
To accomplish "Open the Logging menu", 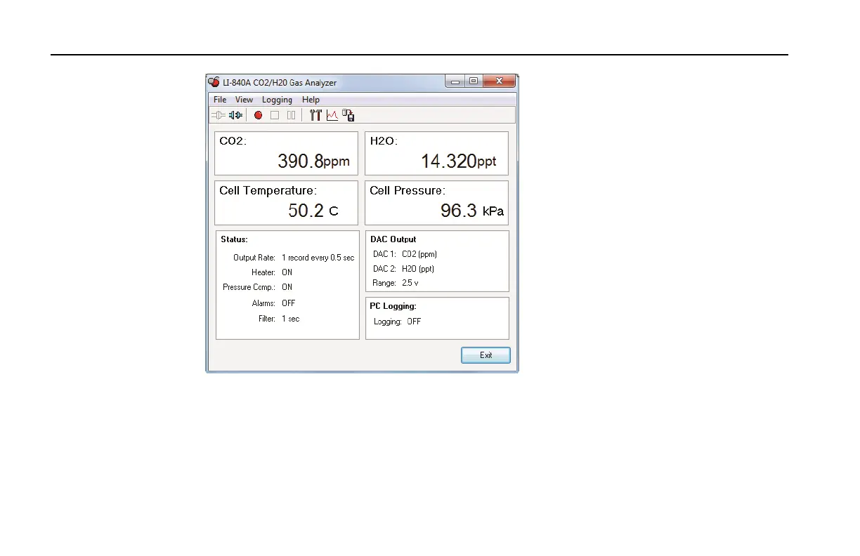I will (277, 100).
